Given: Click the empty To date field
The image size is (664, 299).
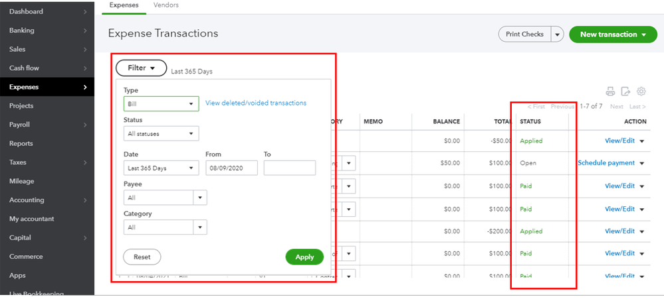Looking at the screenshot, I should point(290,168).
